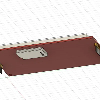Select the mounting hole near top-right corner

pos(91,39)
